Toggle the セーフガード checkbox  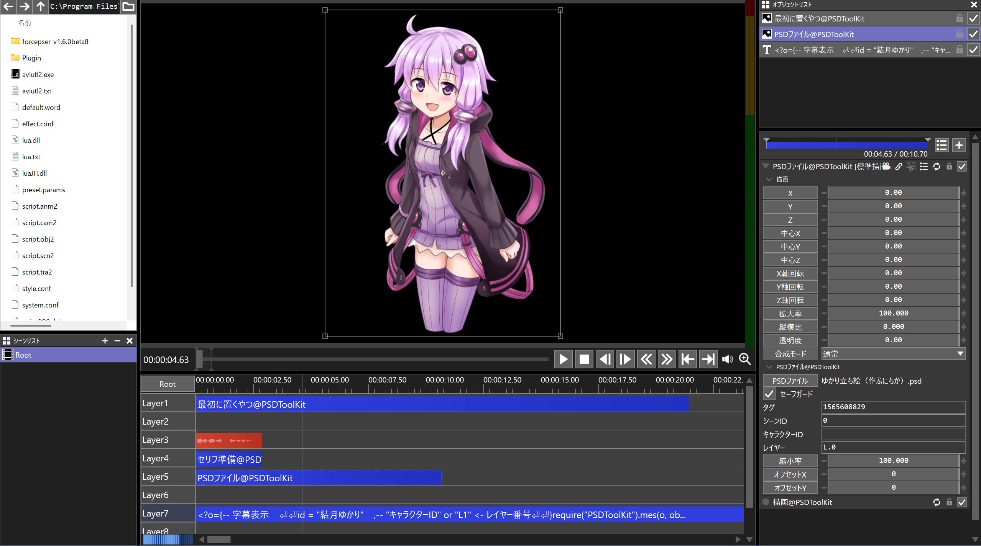click(x=769, y=394)
